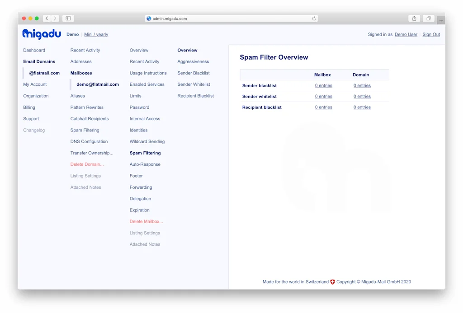Screen dimensions: 463x313
Task: Open mailbox Overview in third column
Action: coord(139,50)
